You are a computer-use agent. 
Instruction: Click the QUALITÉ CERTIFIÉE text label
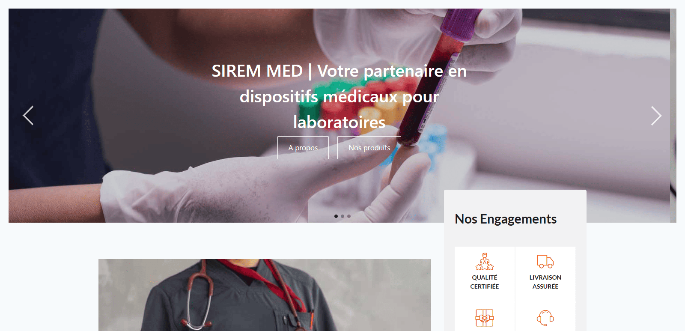(x=485, y=282)
